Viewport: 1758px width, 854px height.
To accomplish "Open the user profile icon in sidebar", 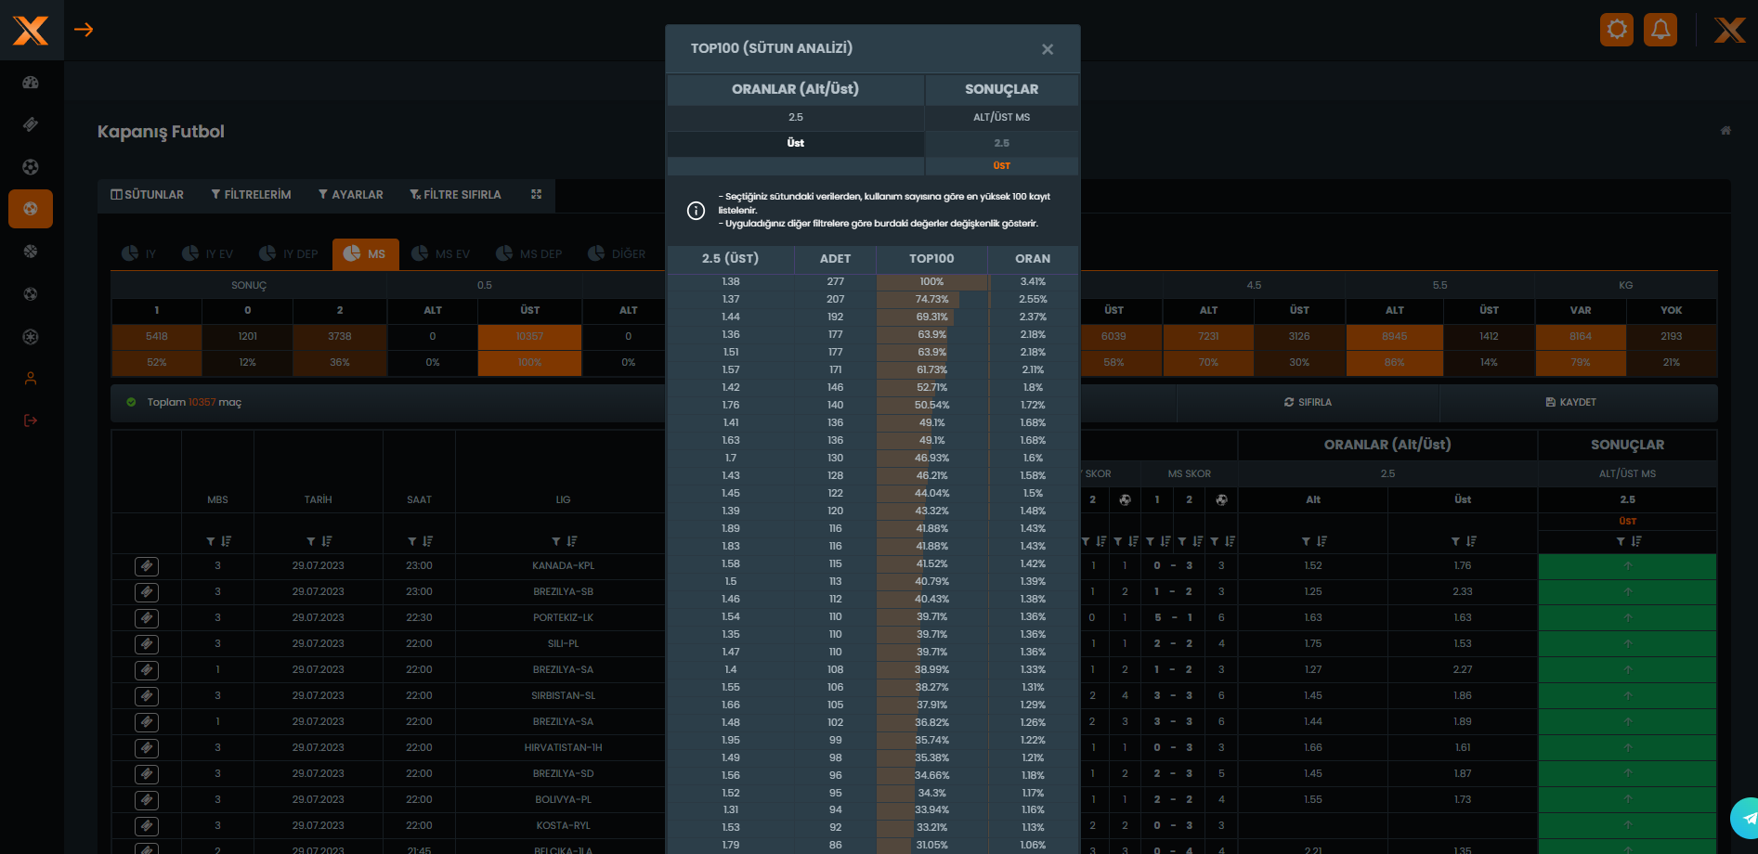I will (x=31, y=379).
